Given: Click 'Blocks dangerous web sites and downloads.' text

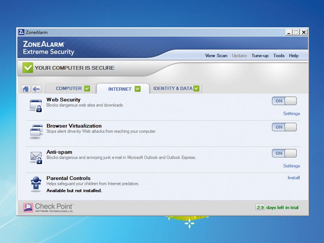Looking at the screenshot, I should pos(85,105).
